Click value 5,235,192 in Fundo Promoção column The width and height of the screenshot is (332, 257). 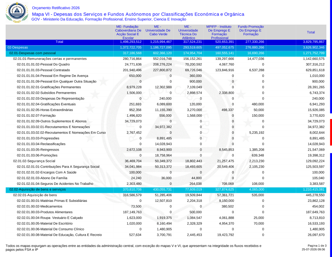[x=257, y=133]
